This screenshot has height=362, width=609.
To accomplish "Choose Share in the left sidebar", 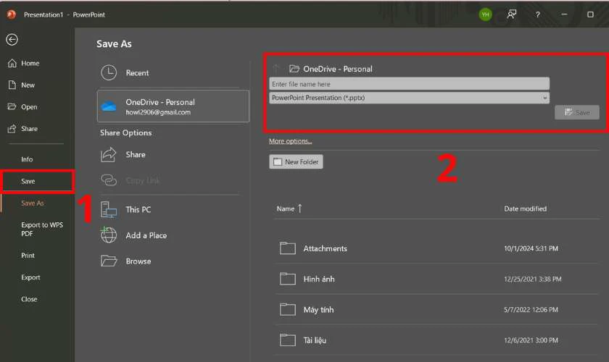I will [30, 128].
